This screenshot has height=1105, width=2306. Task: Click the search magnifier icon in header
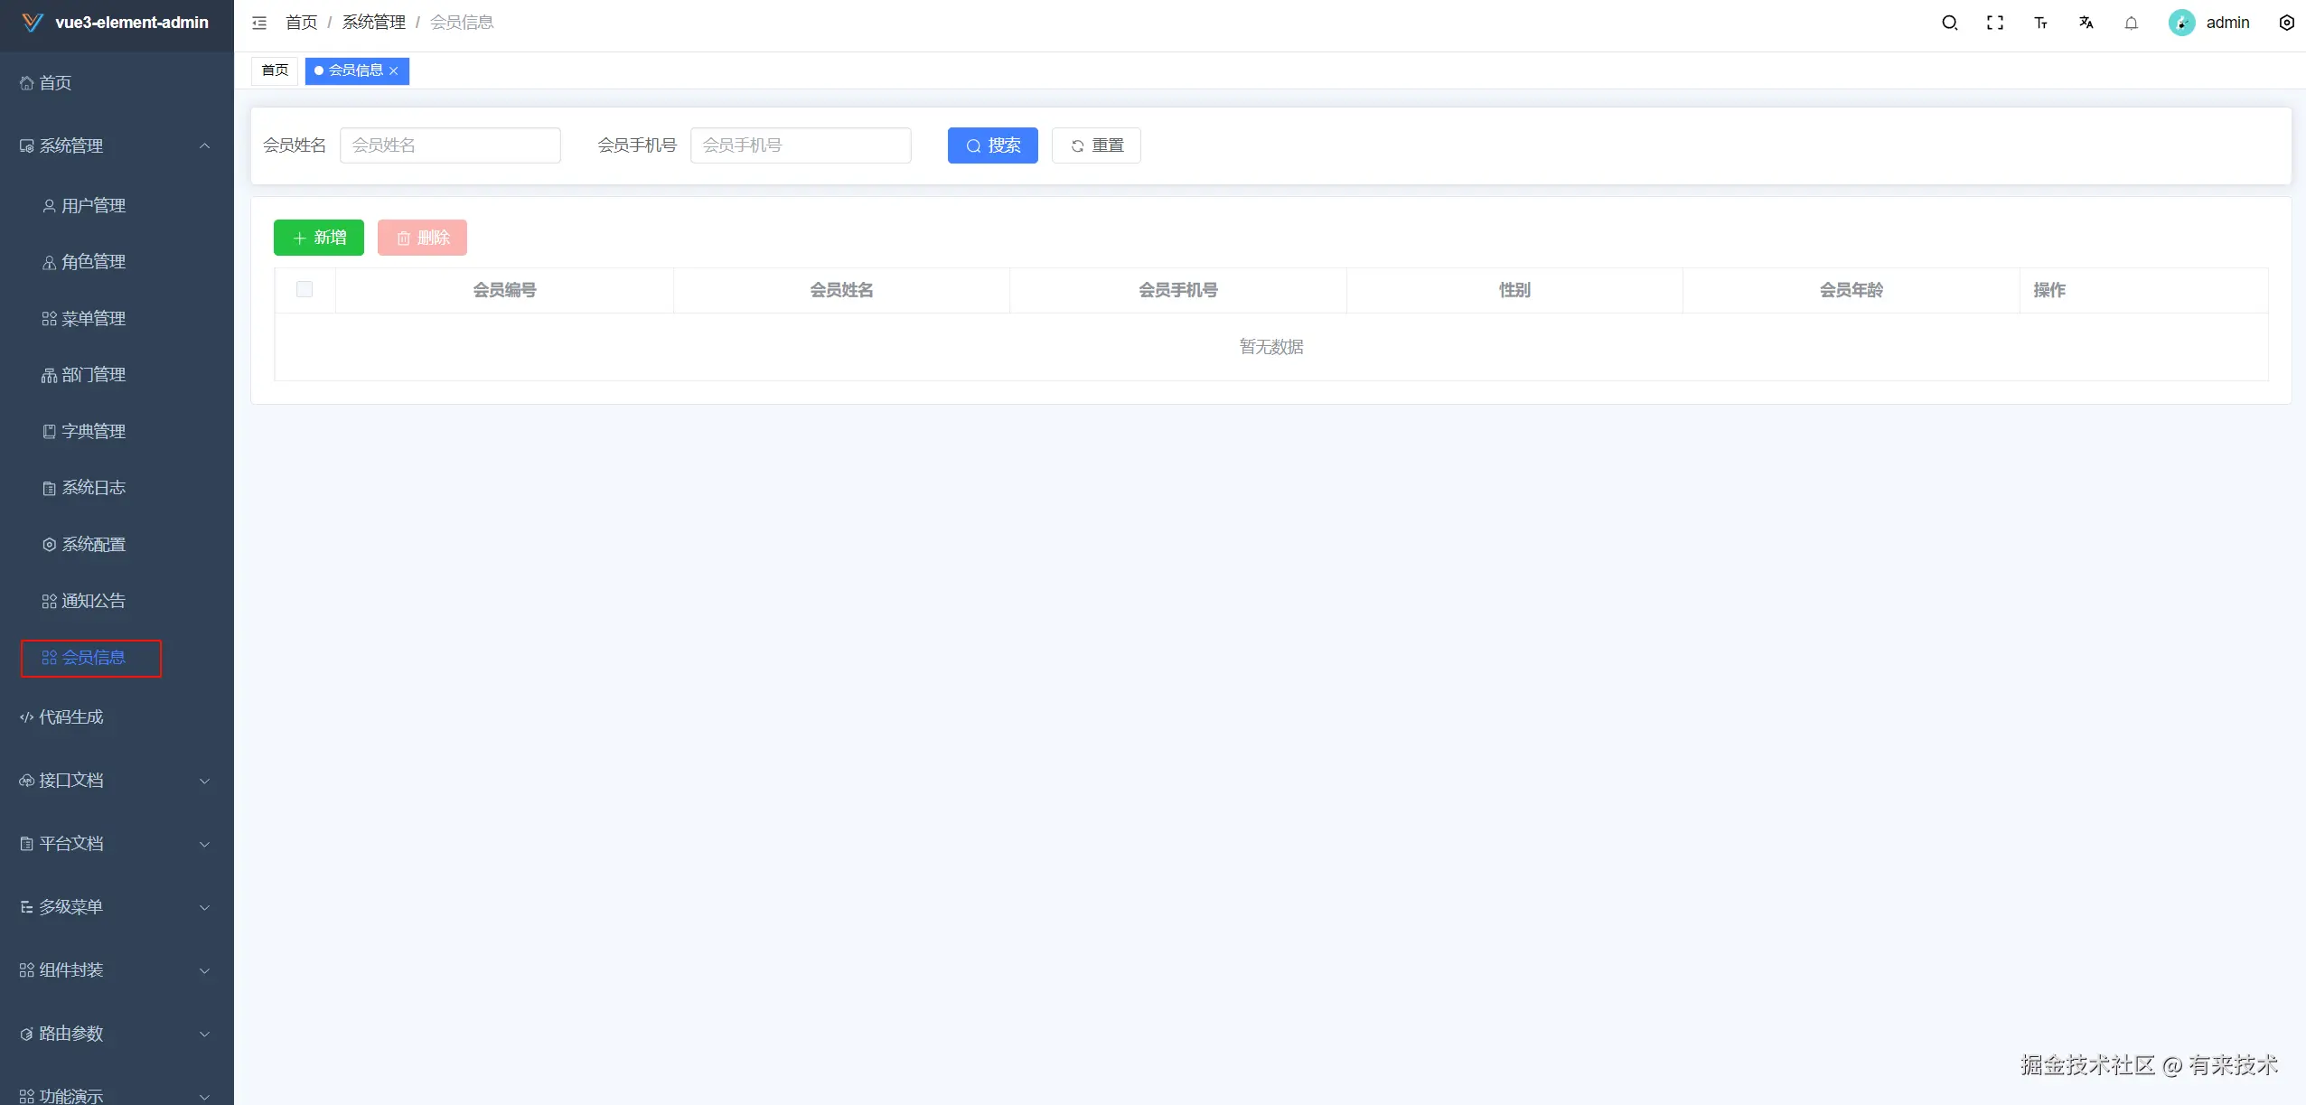click(1949, 23)
